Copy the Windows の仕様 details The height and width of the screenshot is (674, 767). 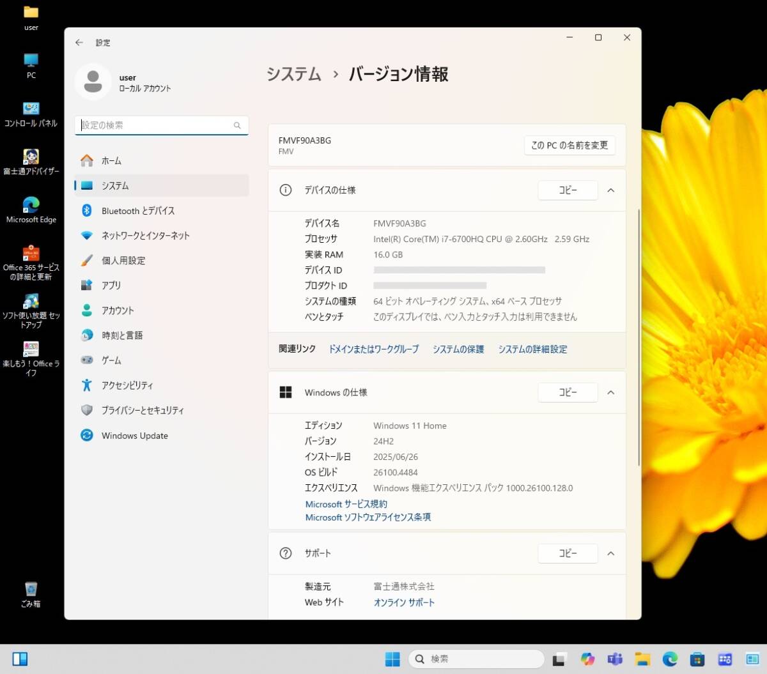[568, 392]
